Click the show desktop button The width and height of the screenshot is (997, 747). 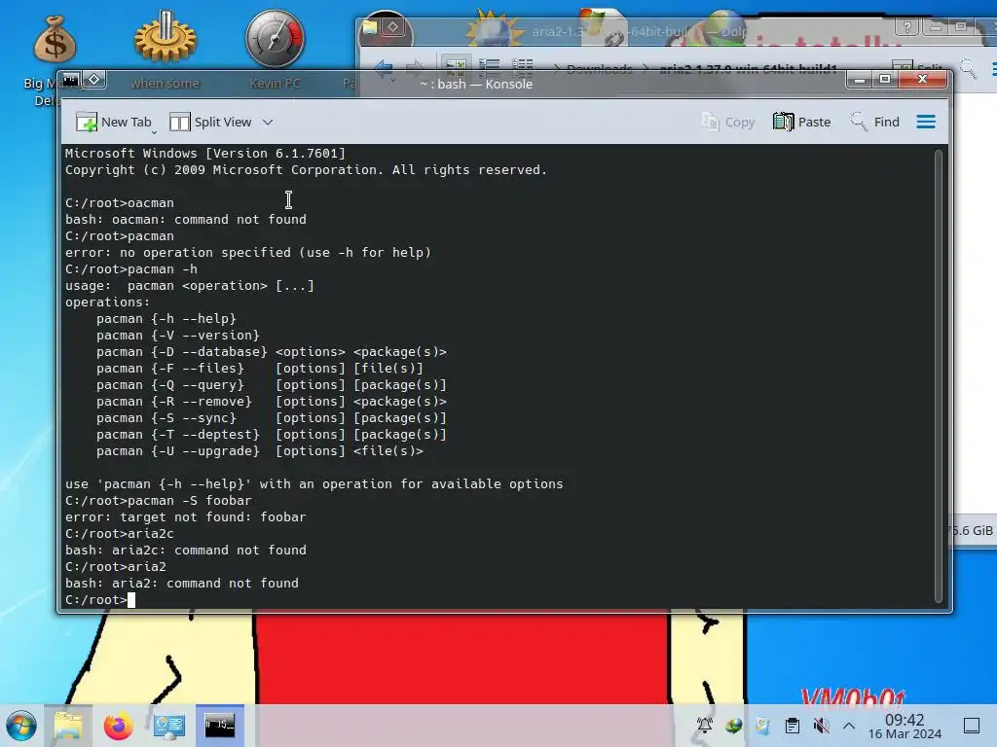click(972, 726)
